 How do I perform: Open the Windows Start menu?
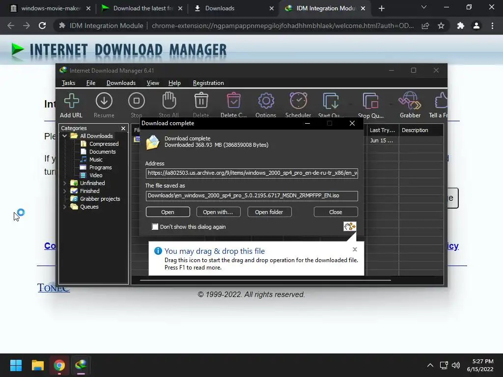pos(16,365)
